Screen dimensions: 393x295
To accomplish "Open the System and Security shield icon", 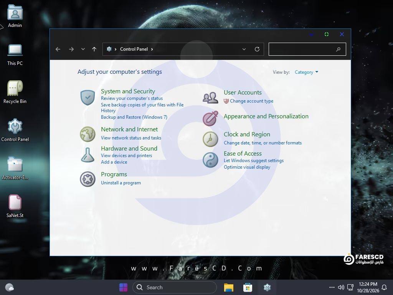I will pyautogui.click(x=88, y=97).
